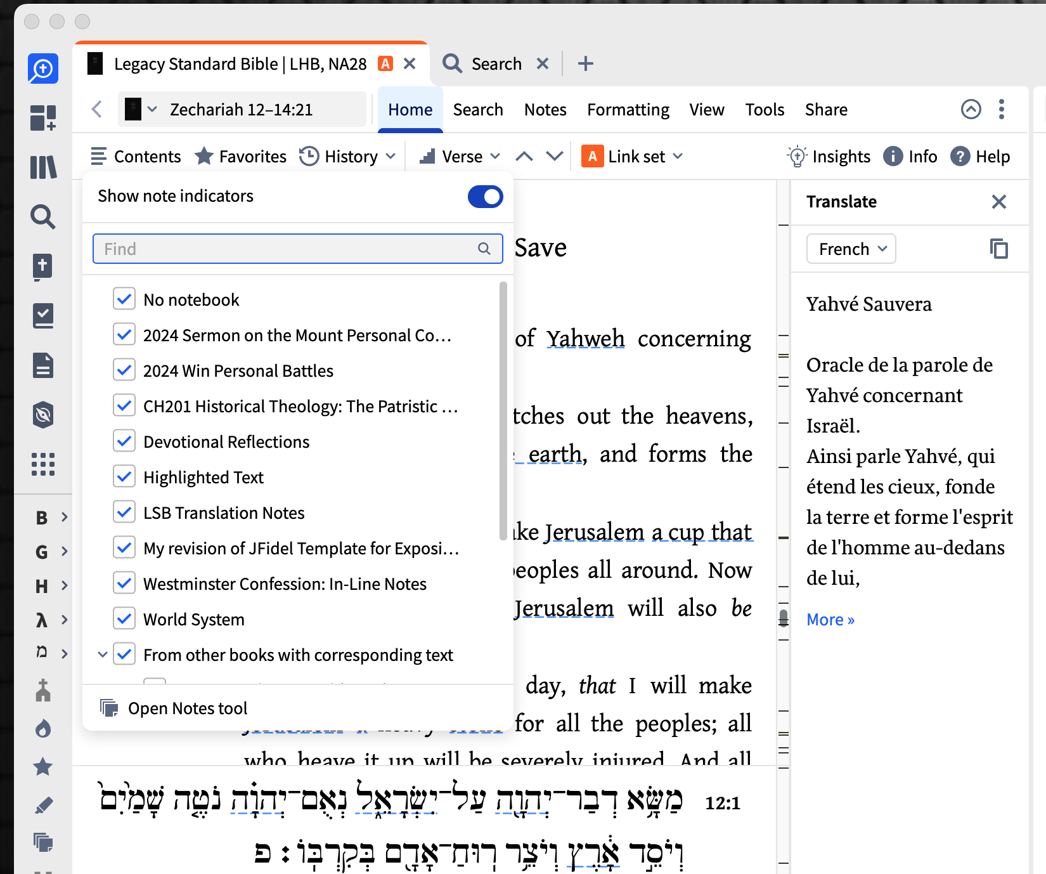Open the panel three-dot menu
1046x874 pixels.
[1002, 109]
